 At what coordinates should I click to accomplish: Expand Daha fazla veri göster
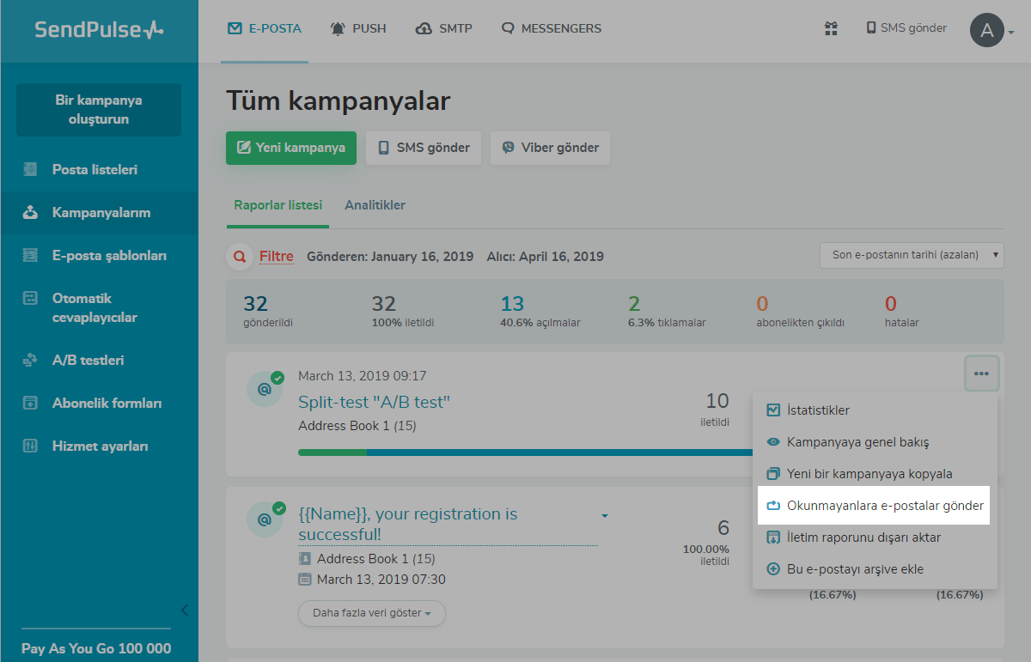(372, 613)
